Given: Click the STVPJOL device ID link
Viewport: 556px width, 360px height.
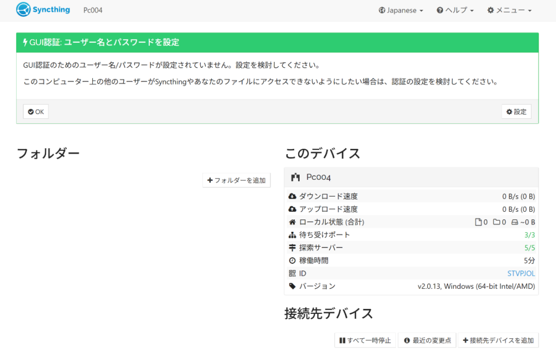Looking at the screenshot, I should [x=521, y=273].
